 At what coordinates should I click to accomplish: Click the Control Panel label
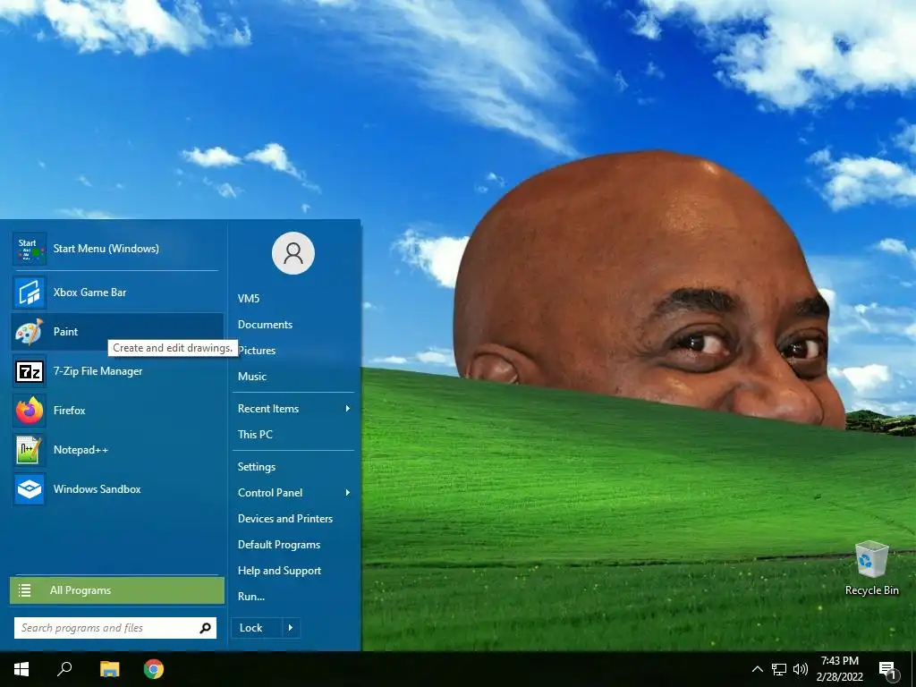[x=270, y=493]
